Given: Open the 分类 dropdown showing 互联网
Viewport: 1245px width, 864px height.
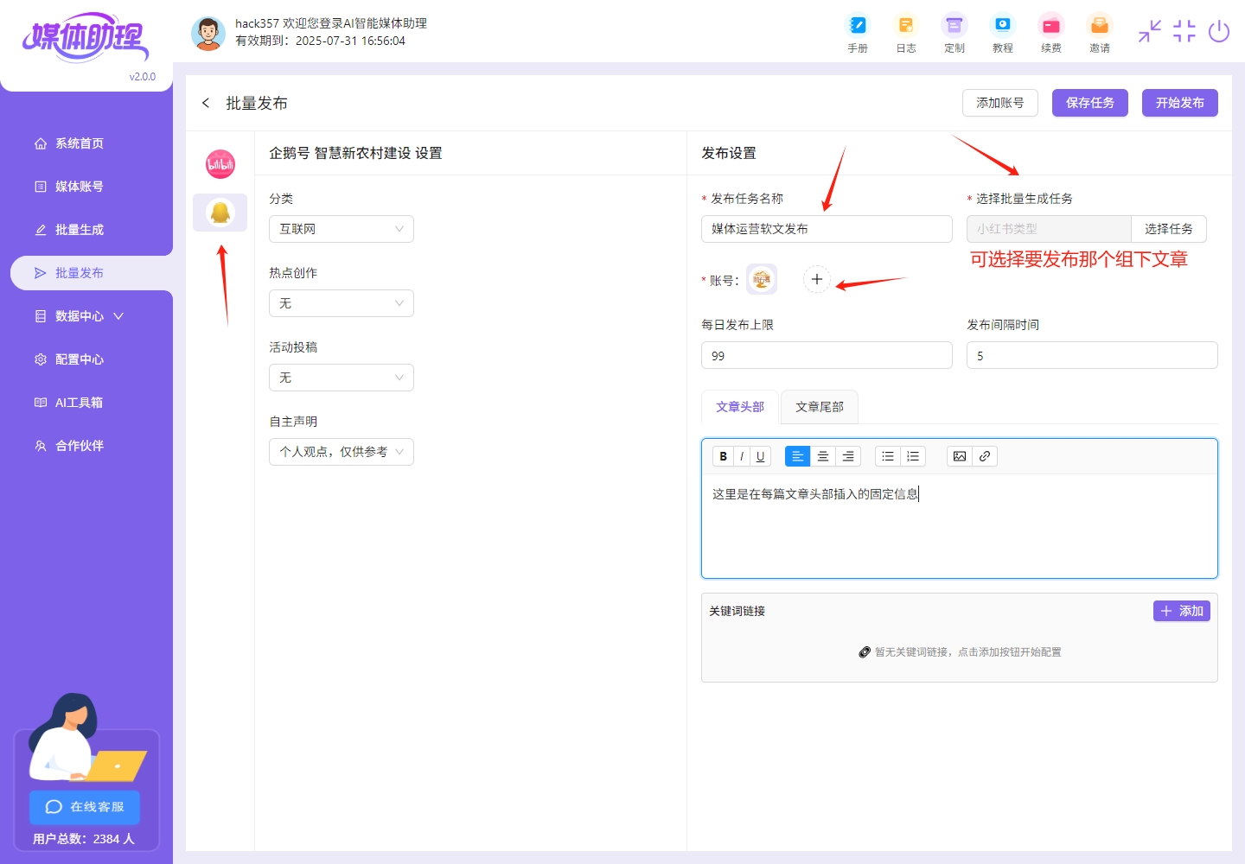Looking at the screenshot, I should tap(342, 229).
